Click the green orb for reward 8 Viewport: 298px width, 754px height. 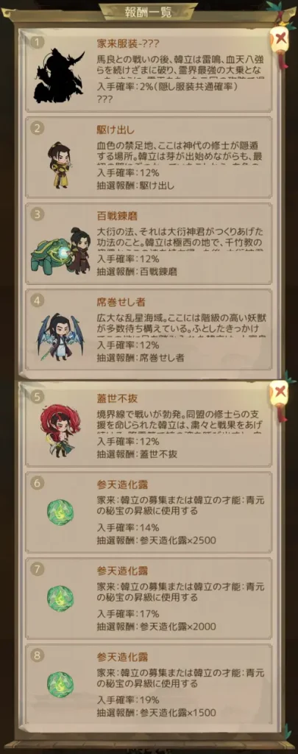pos(60,685)
